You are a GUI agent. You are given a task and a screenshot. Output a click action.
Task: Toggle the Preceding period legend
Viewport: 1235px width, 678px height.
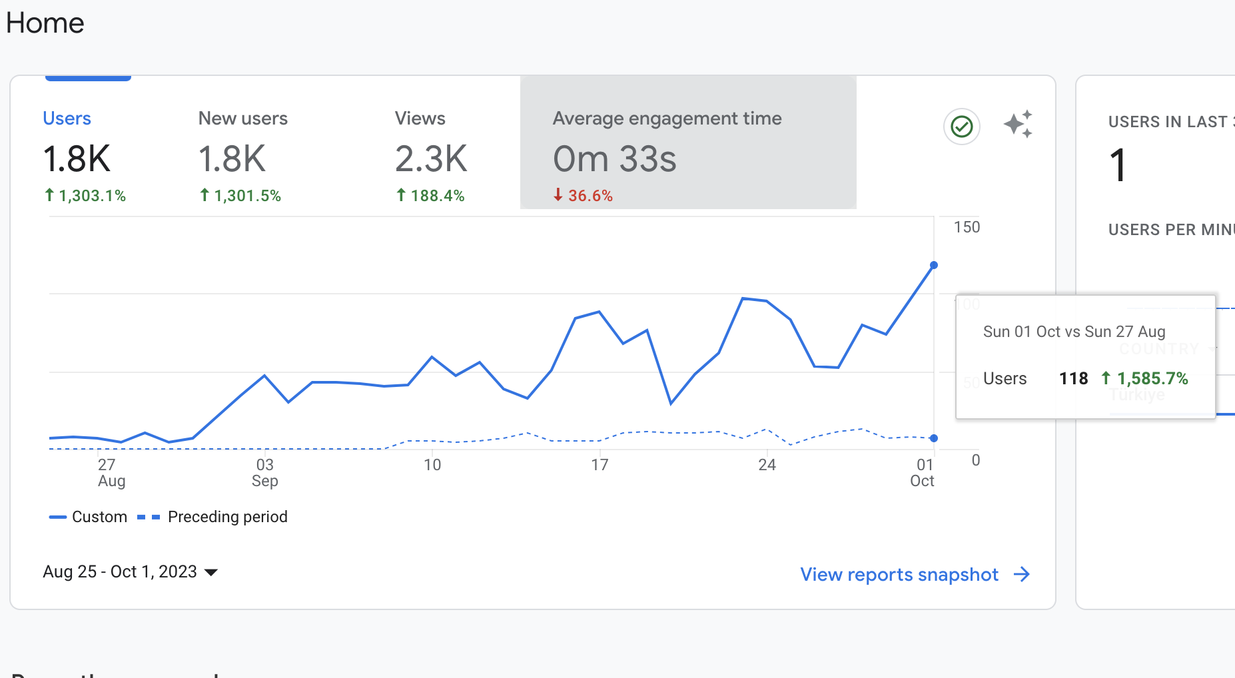(212, 517)
